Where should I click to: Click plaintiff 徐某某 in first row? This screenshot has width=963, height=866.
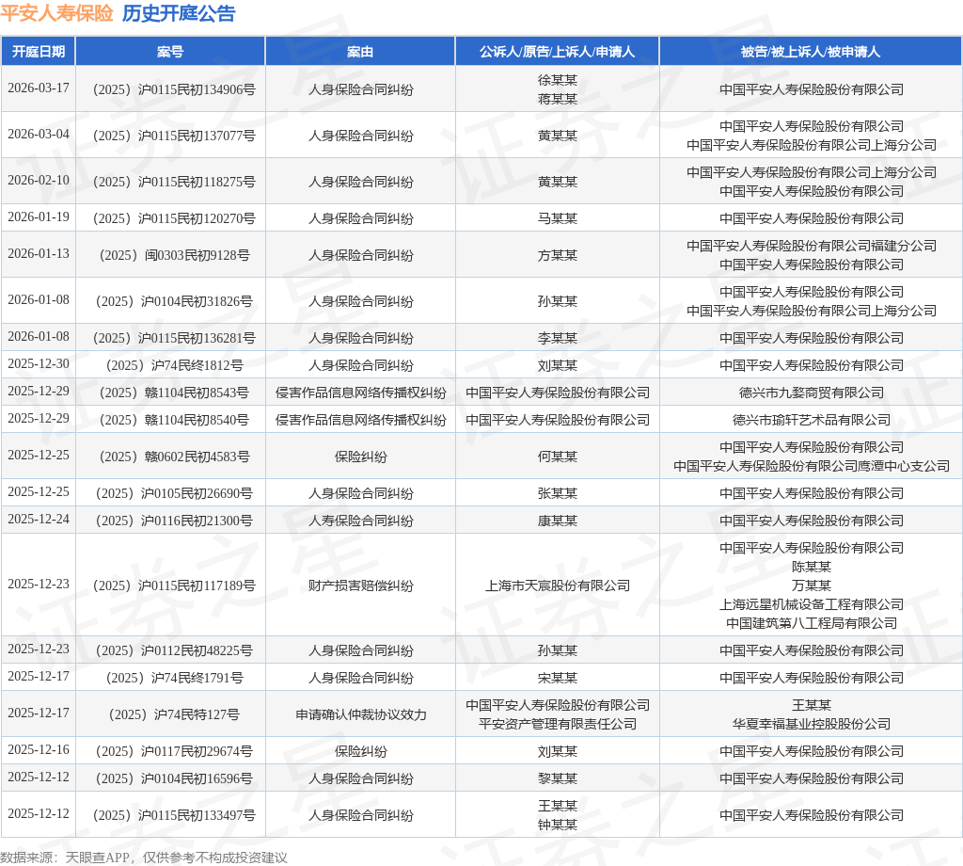(557, 81)
